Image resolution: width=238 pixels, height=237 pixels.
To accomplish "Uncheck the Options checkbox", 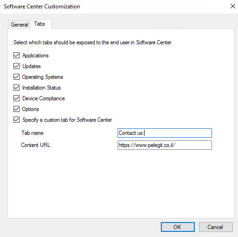I will coord(16,109).
